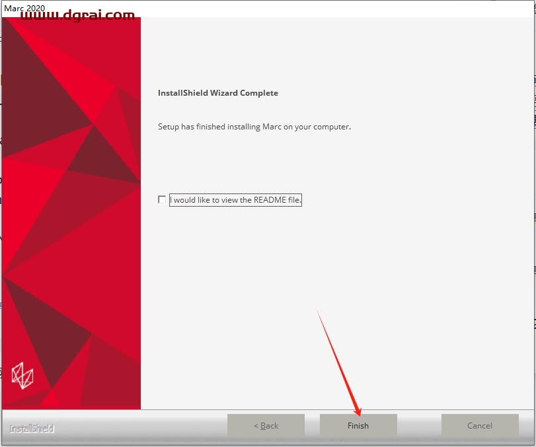Image resolution: width=536 pixels, height=447 pixels.
Task: Click the 'I would like to view the README file' label
Action: click(x=235, y=200)
